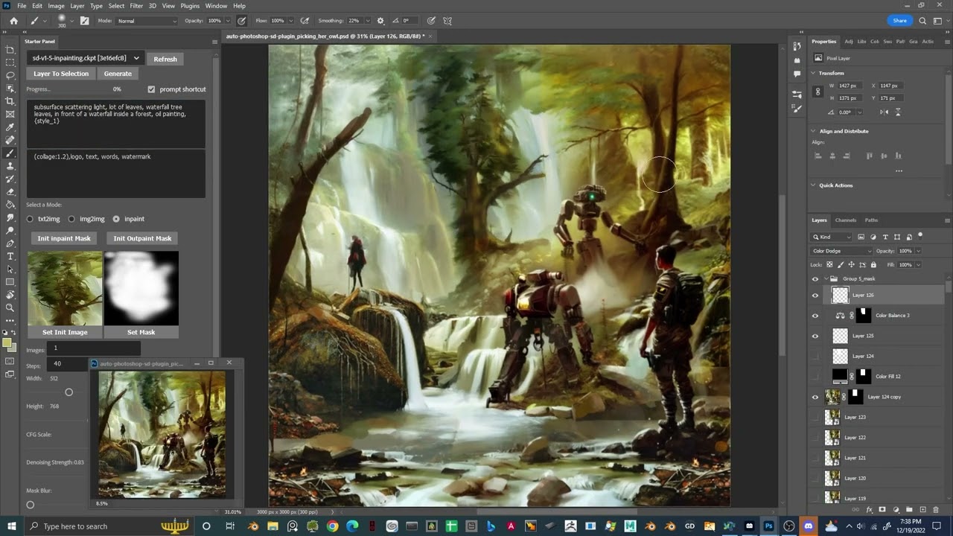Click the foreground color swatch
This screenshot has height=536, width=953.
[x=7, y=342]
